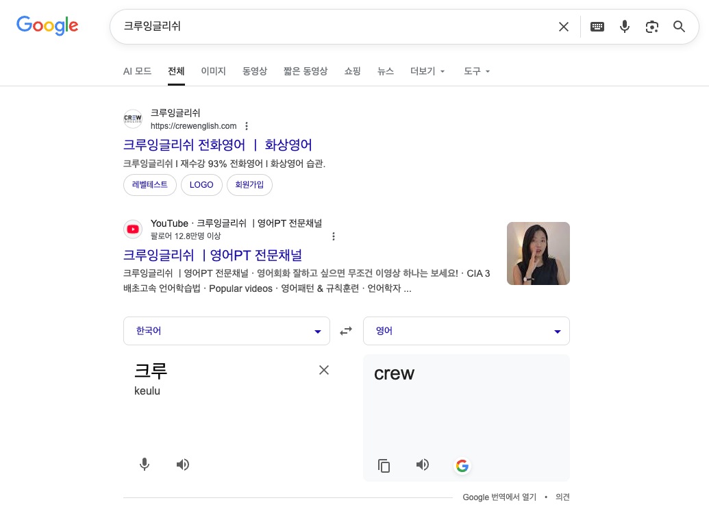This screenshot has height=520, width=709.
Task: Click Google 번역에서 열기 link
Action: pos(499,497)
